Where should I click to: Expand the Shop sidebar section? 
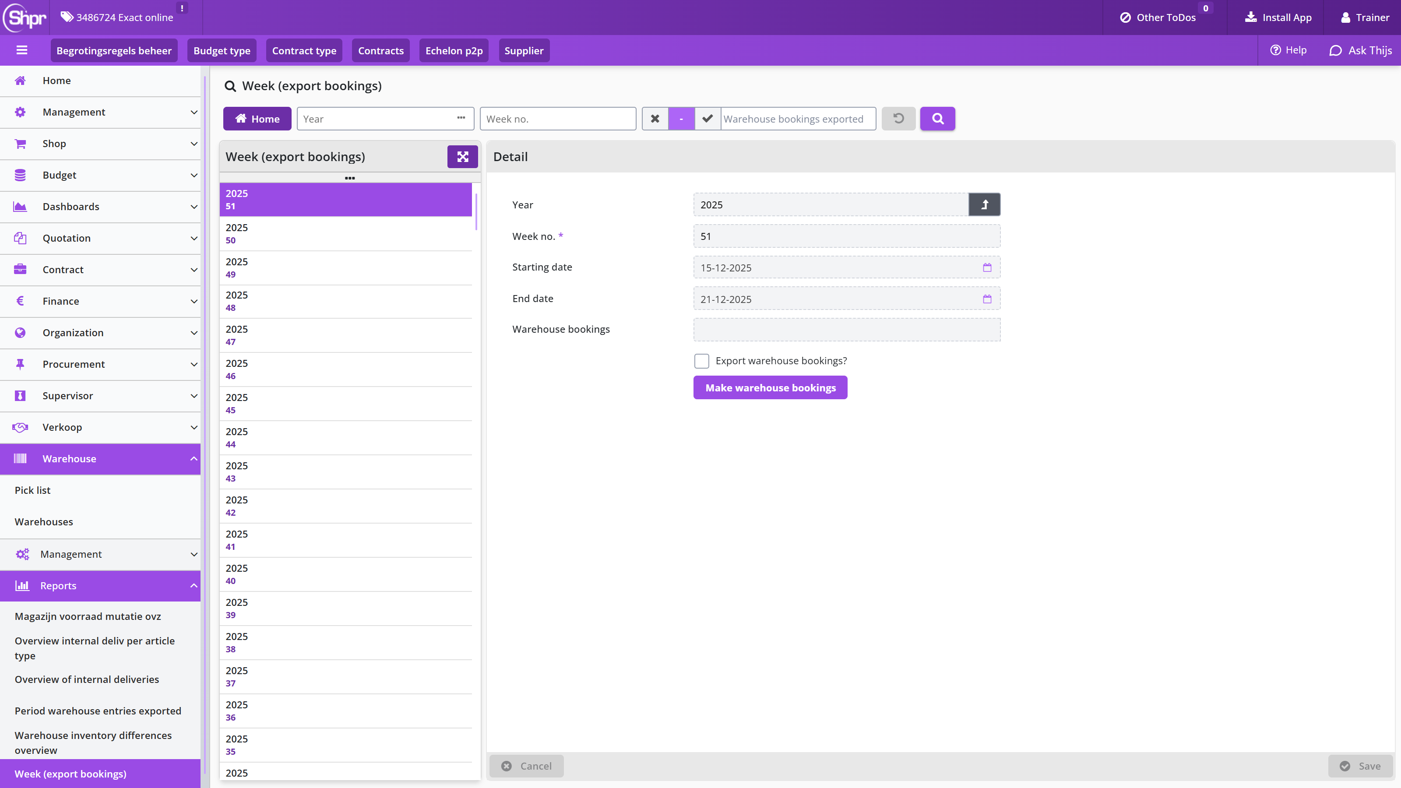[100, 144]
